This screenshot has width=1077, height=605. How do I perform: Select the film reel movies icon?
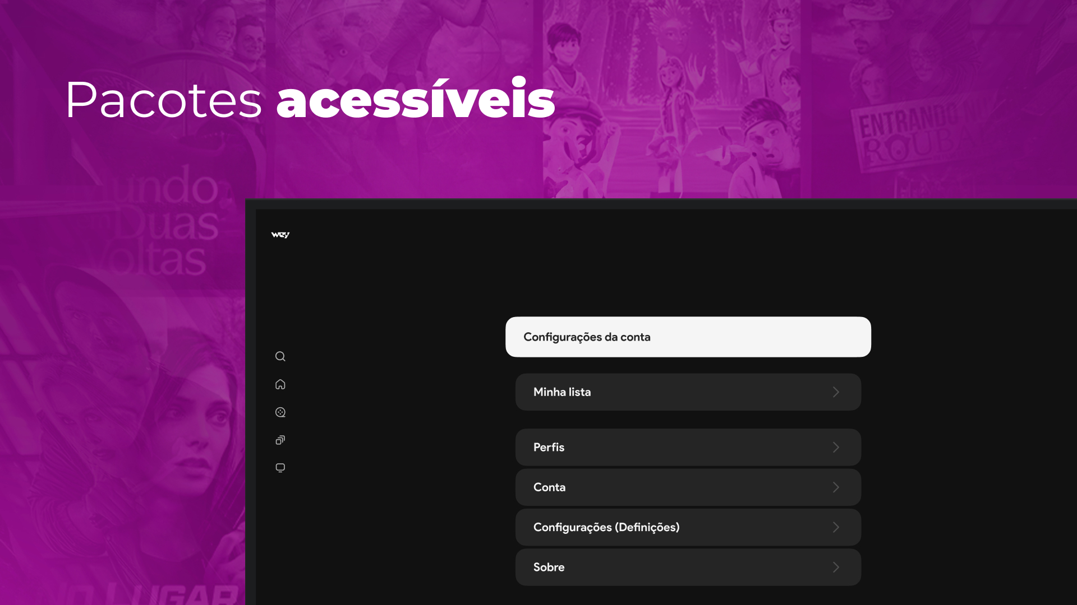click(280, 412)
